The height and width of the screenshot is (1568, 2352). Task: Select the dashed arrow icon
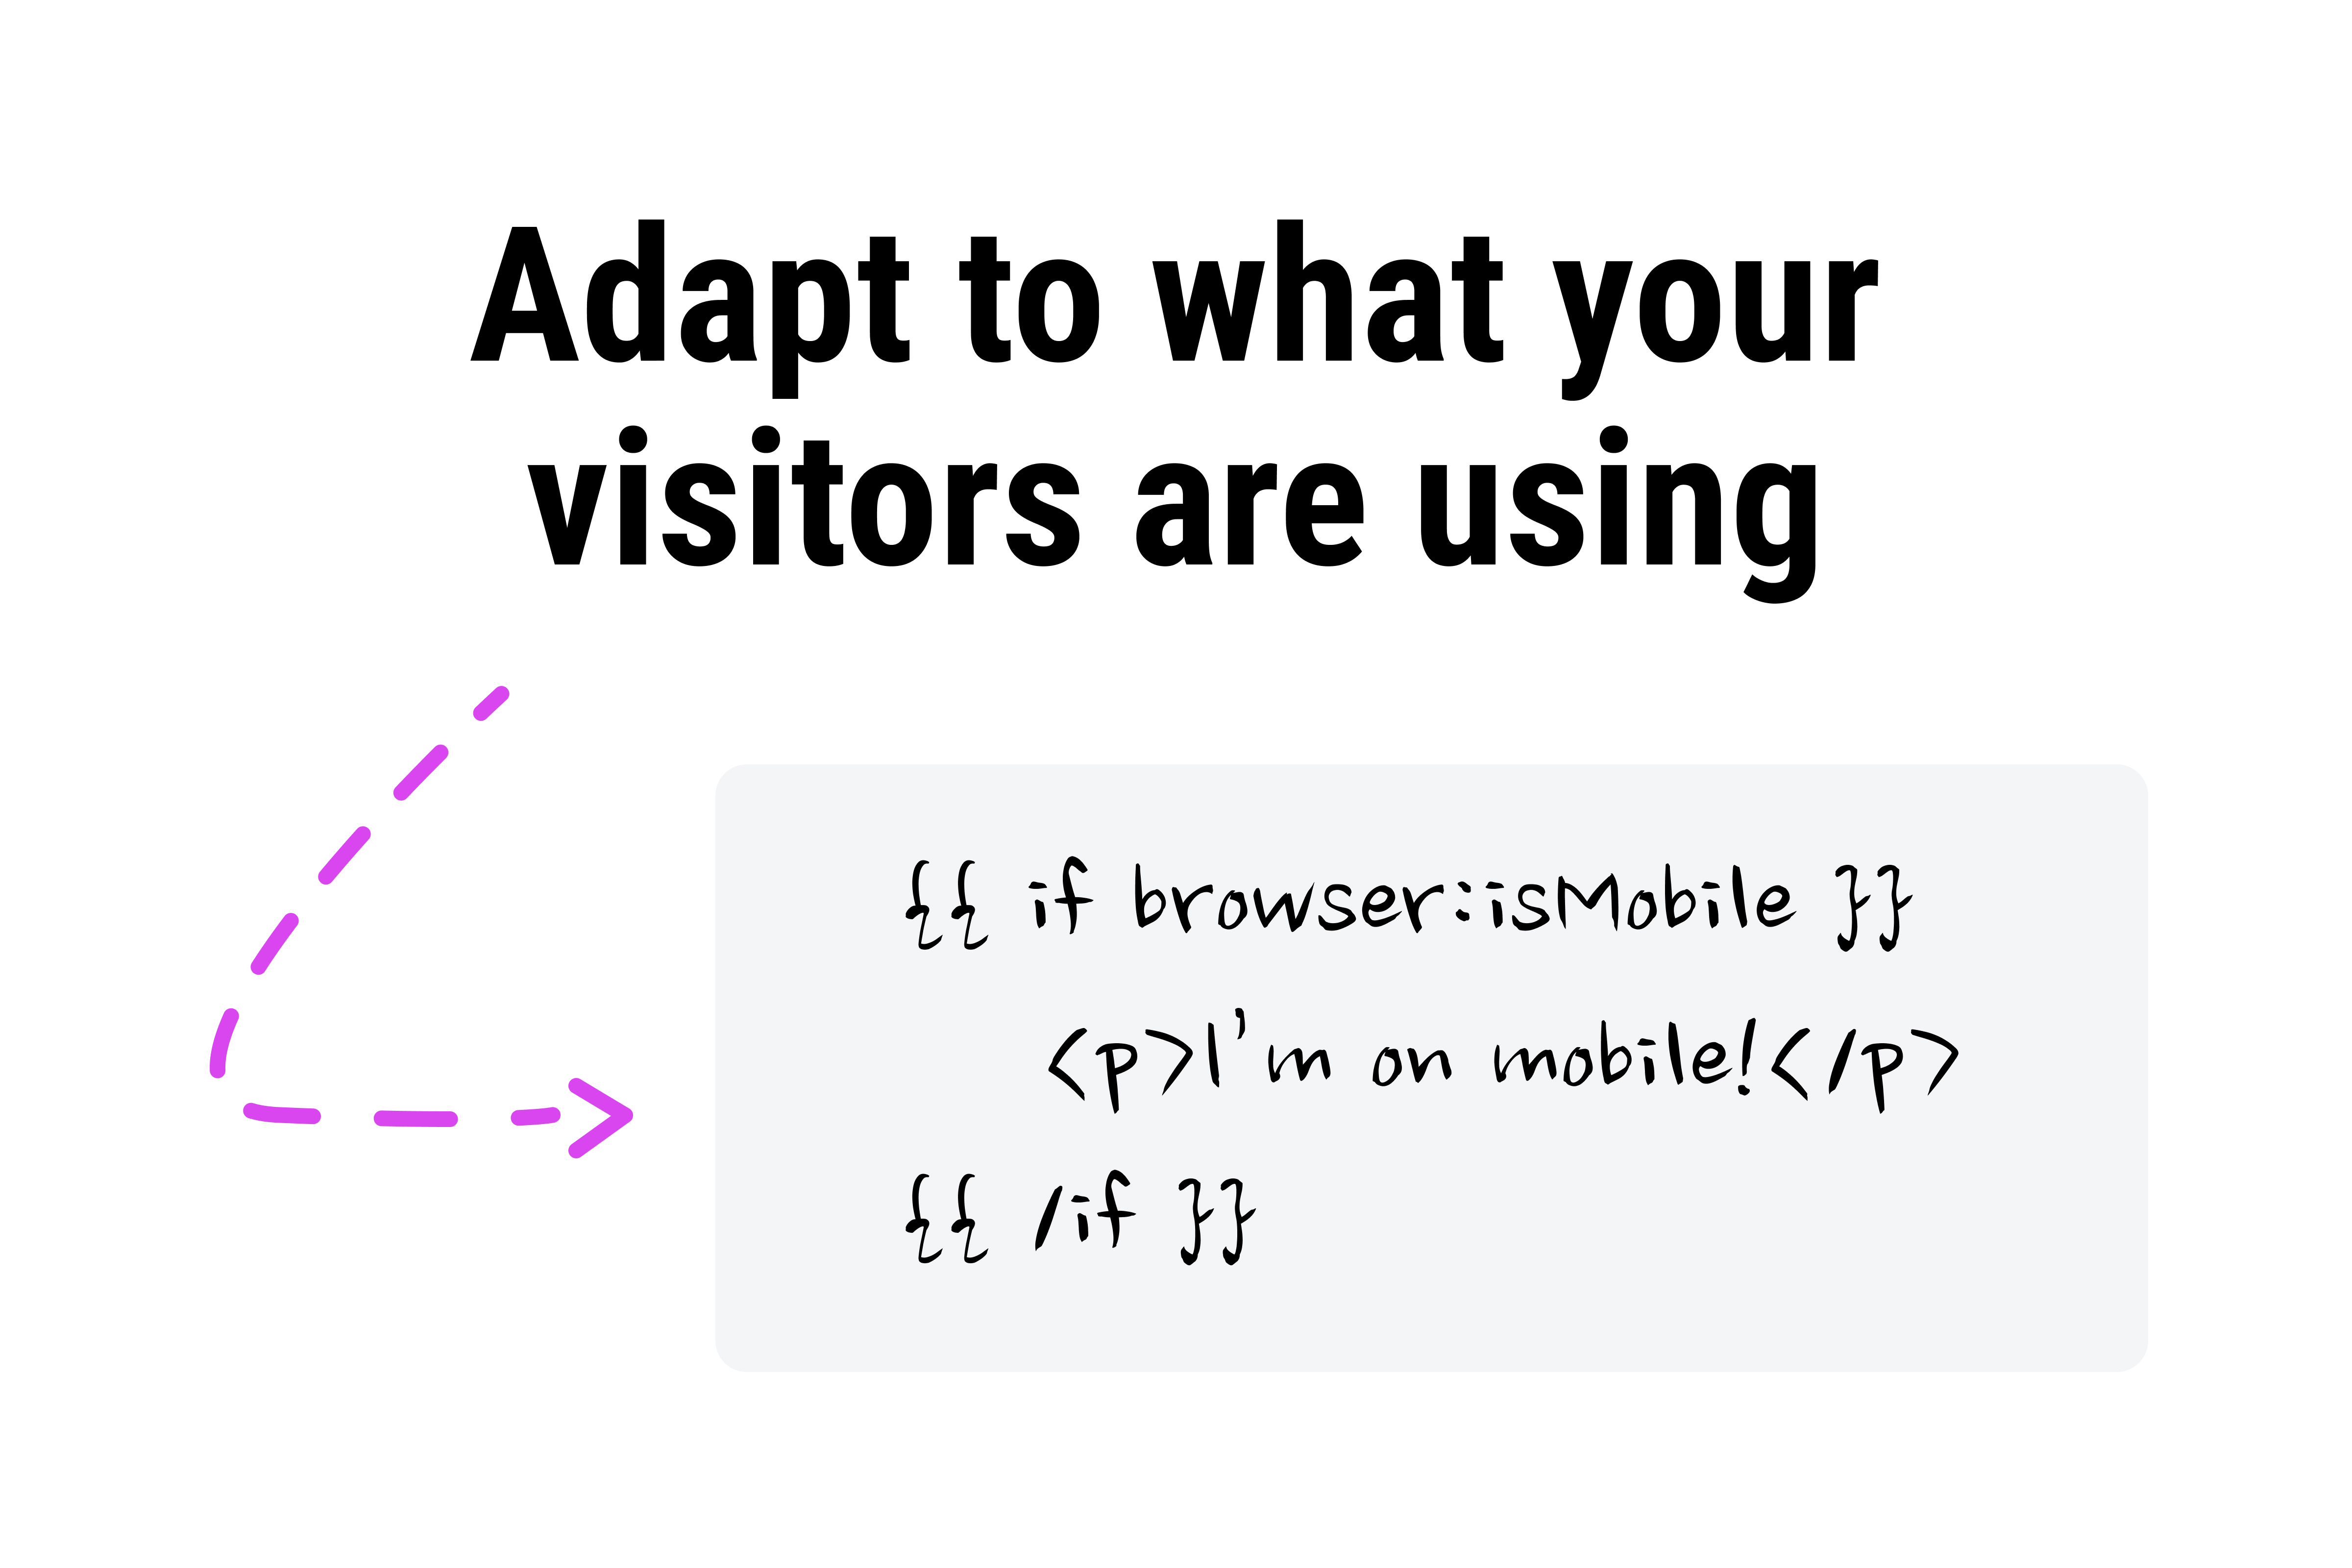pyautogui.click(x=420, y=928)
